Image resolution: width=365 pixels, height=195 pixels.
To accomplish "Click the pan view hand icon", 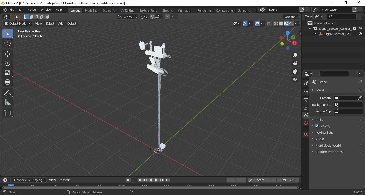I will click(295, 63).
